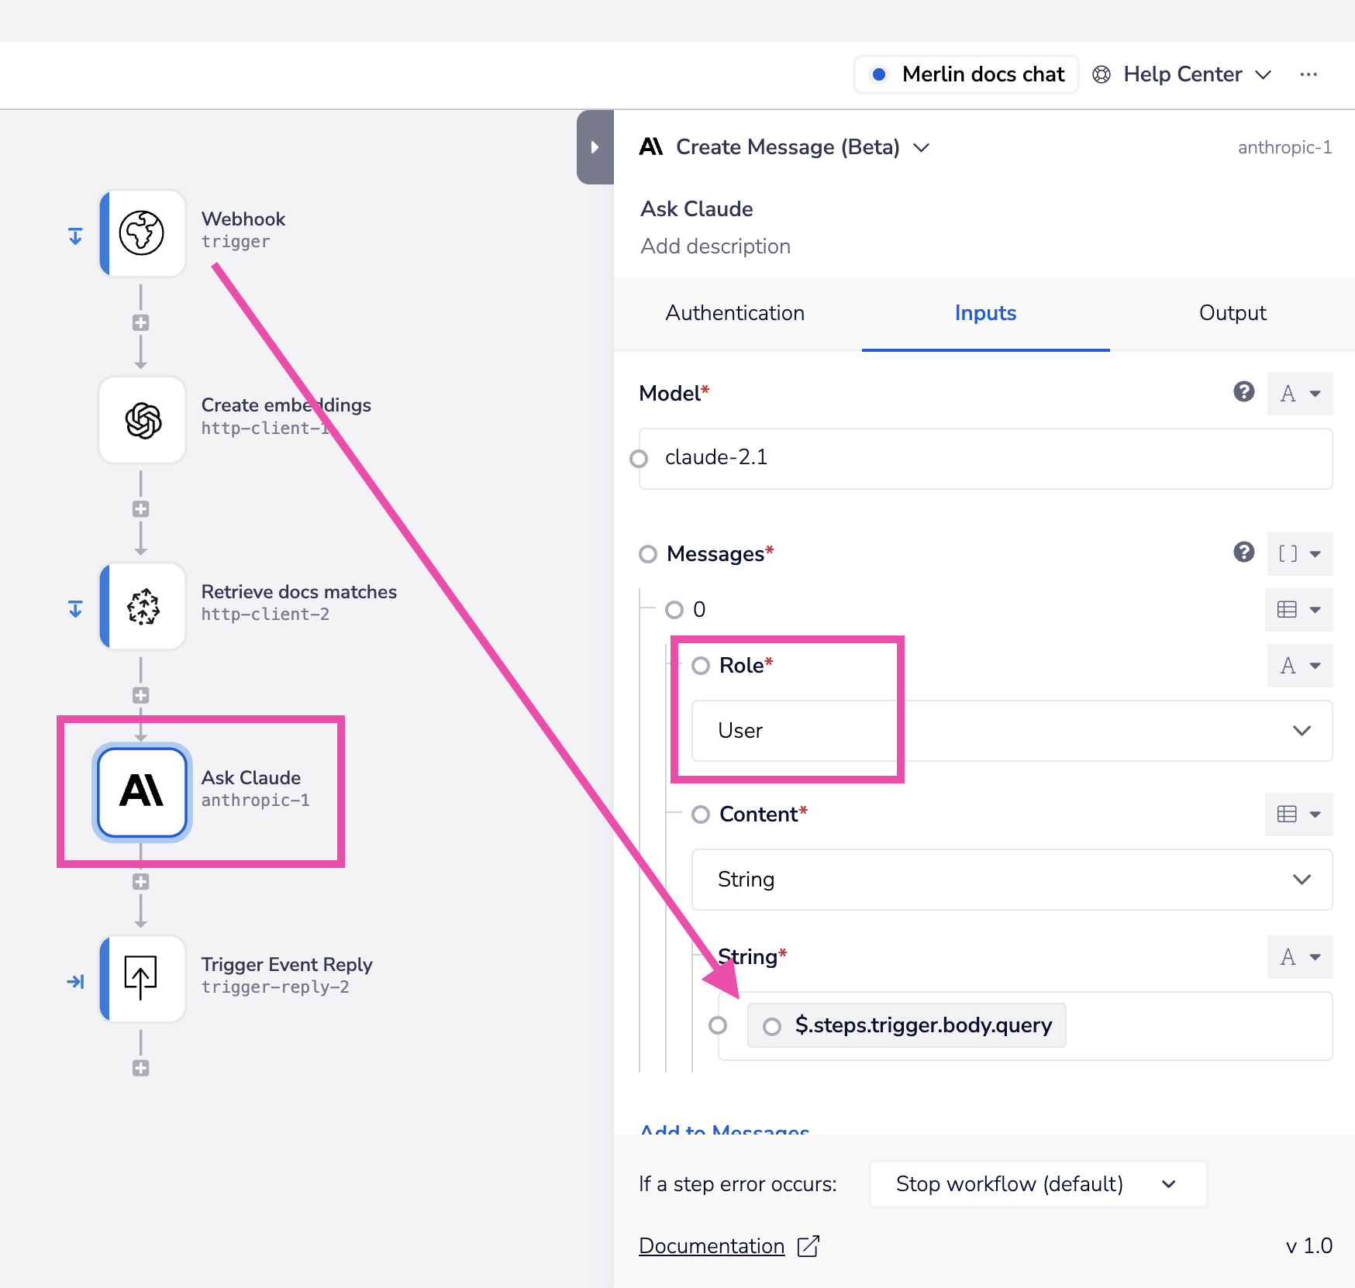
Task: Open help tooltip for Model field
Action: (1243, 392)
